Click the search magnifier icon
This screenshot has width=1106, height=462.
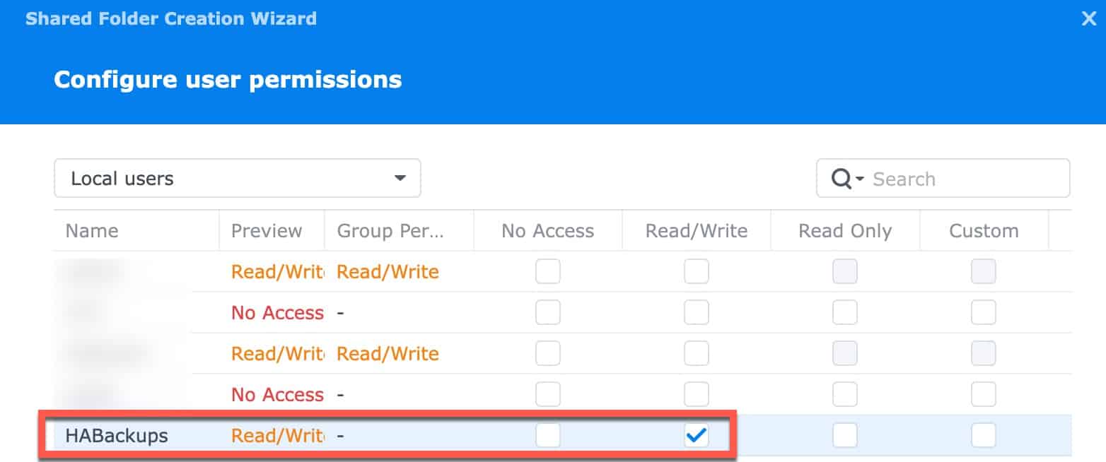click(841, 179)
